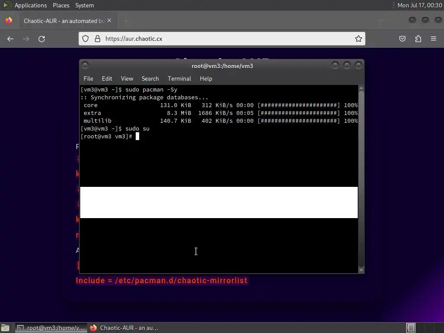This screenshot has height=333, width=444.
Task: Open the tracking protection shield icon
Action: 85,39
